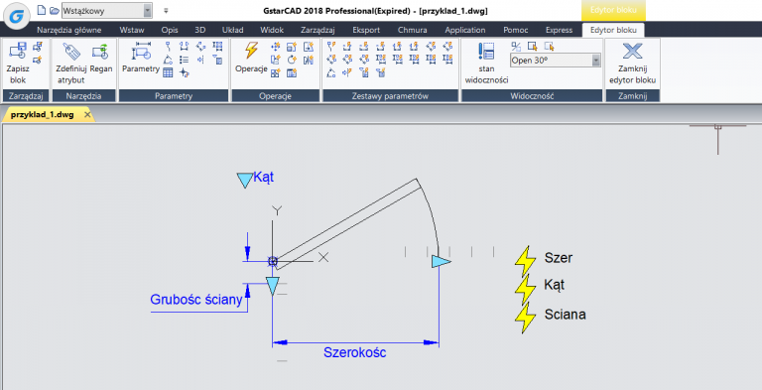Select the flip parameter icon
Screen dimensions: 762x390
pyautogui.click(x=200, y=61)
